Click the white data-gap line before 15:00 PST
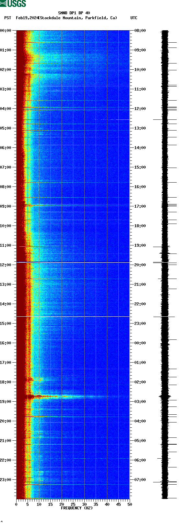Image resolution: width=179 pixels, height=525 pixels. (x=73, y=317)
